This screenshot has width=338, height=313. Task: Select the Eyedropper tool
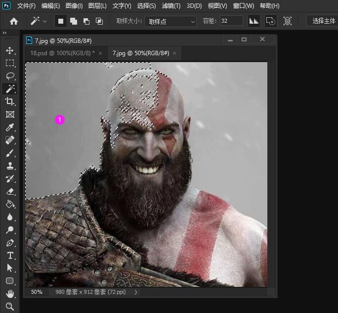(10, 127)
